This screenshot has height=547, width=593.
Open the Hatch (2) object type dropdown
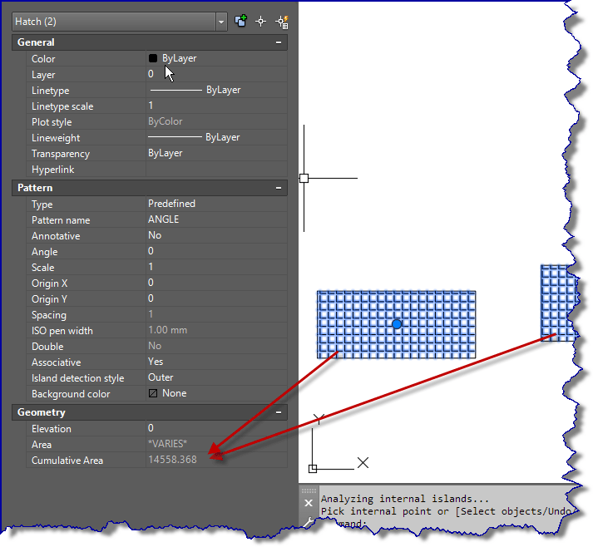(x=221, y=22)
